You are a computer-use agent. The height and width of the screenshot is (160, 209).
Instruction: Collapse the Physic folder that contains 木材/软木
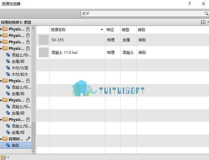pyautogui.click(x=1, y=49)
